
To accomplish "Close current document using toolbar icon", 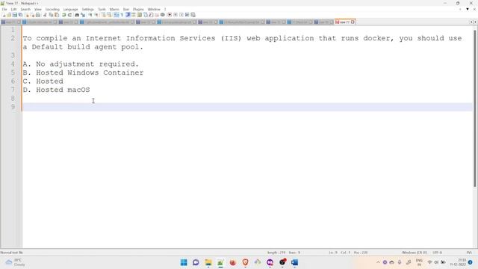I will click(27, 15).
